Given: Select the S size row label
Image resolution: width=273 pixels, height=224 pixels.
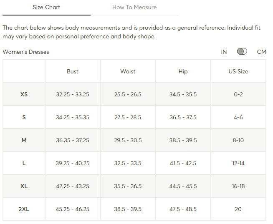Looking at the screenshot, I should [x=24, y=117].
